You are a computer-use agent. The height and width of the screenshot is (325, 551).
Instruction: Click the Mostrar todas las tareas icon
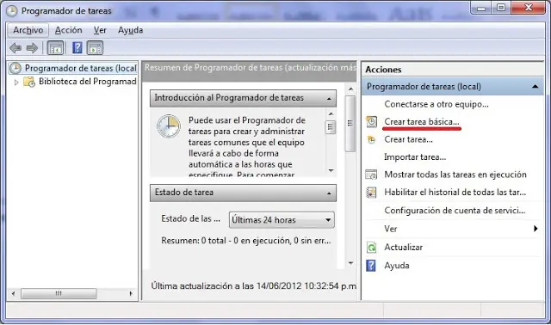371,175
